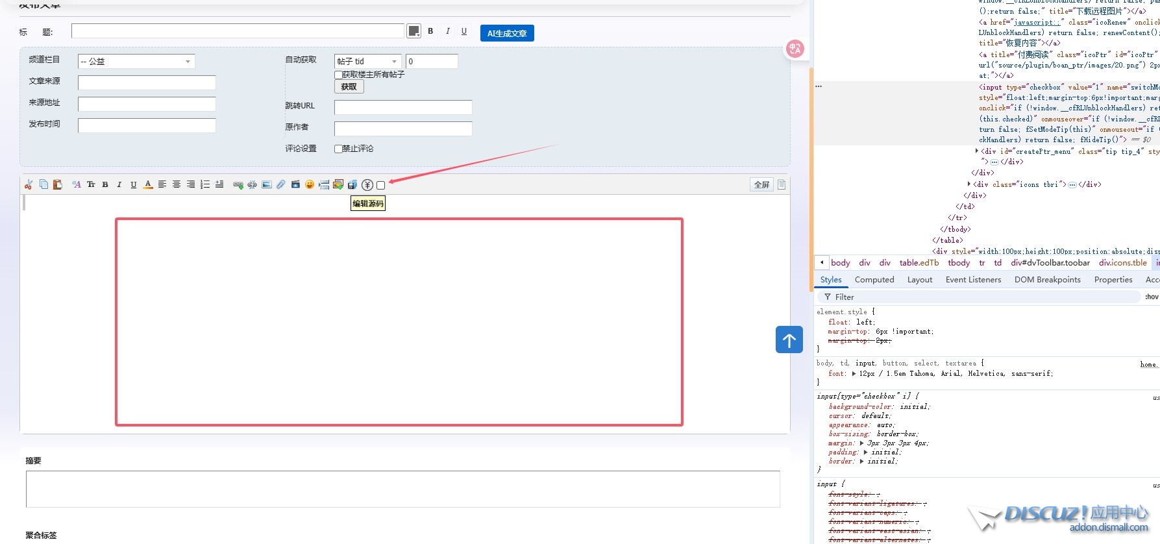This screenshot has width=1160, height=544.
Task: Click the 获取 button
Action: pyautogui.click(x=349, y=87)
